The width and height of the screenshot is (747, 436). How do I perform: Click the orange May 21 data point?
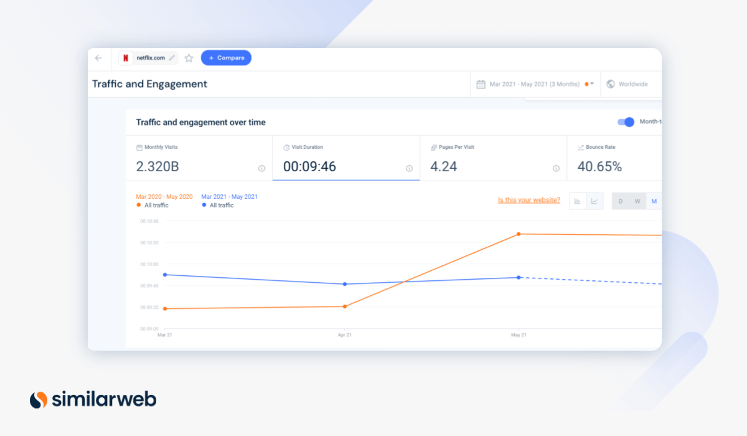point(519,235)
